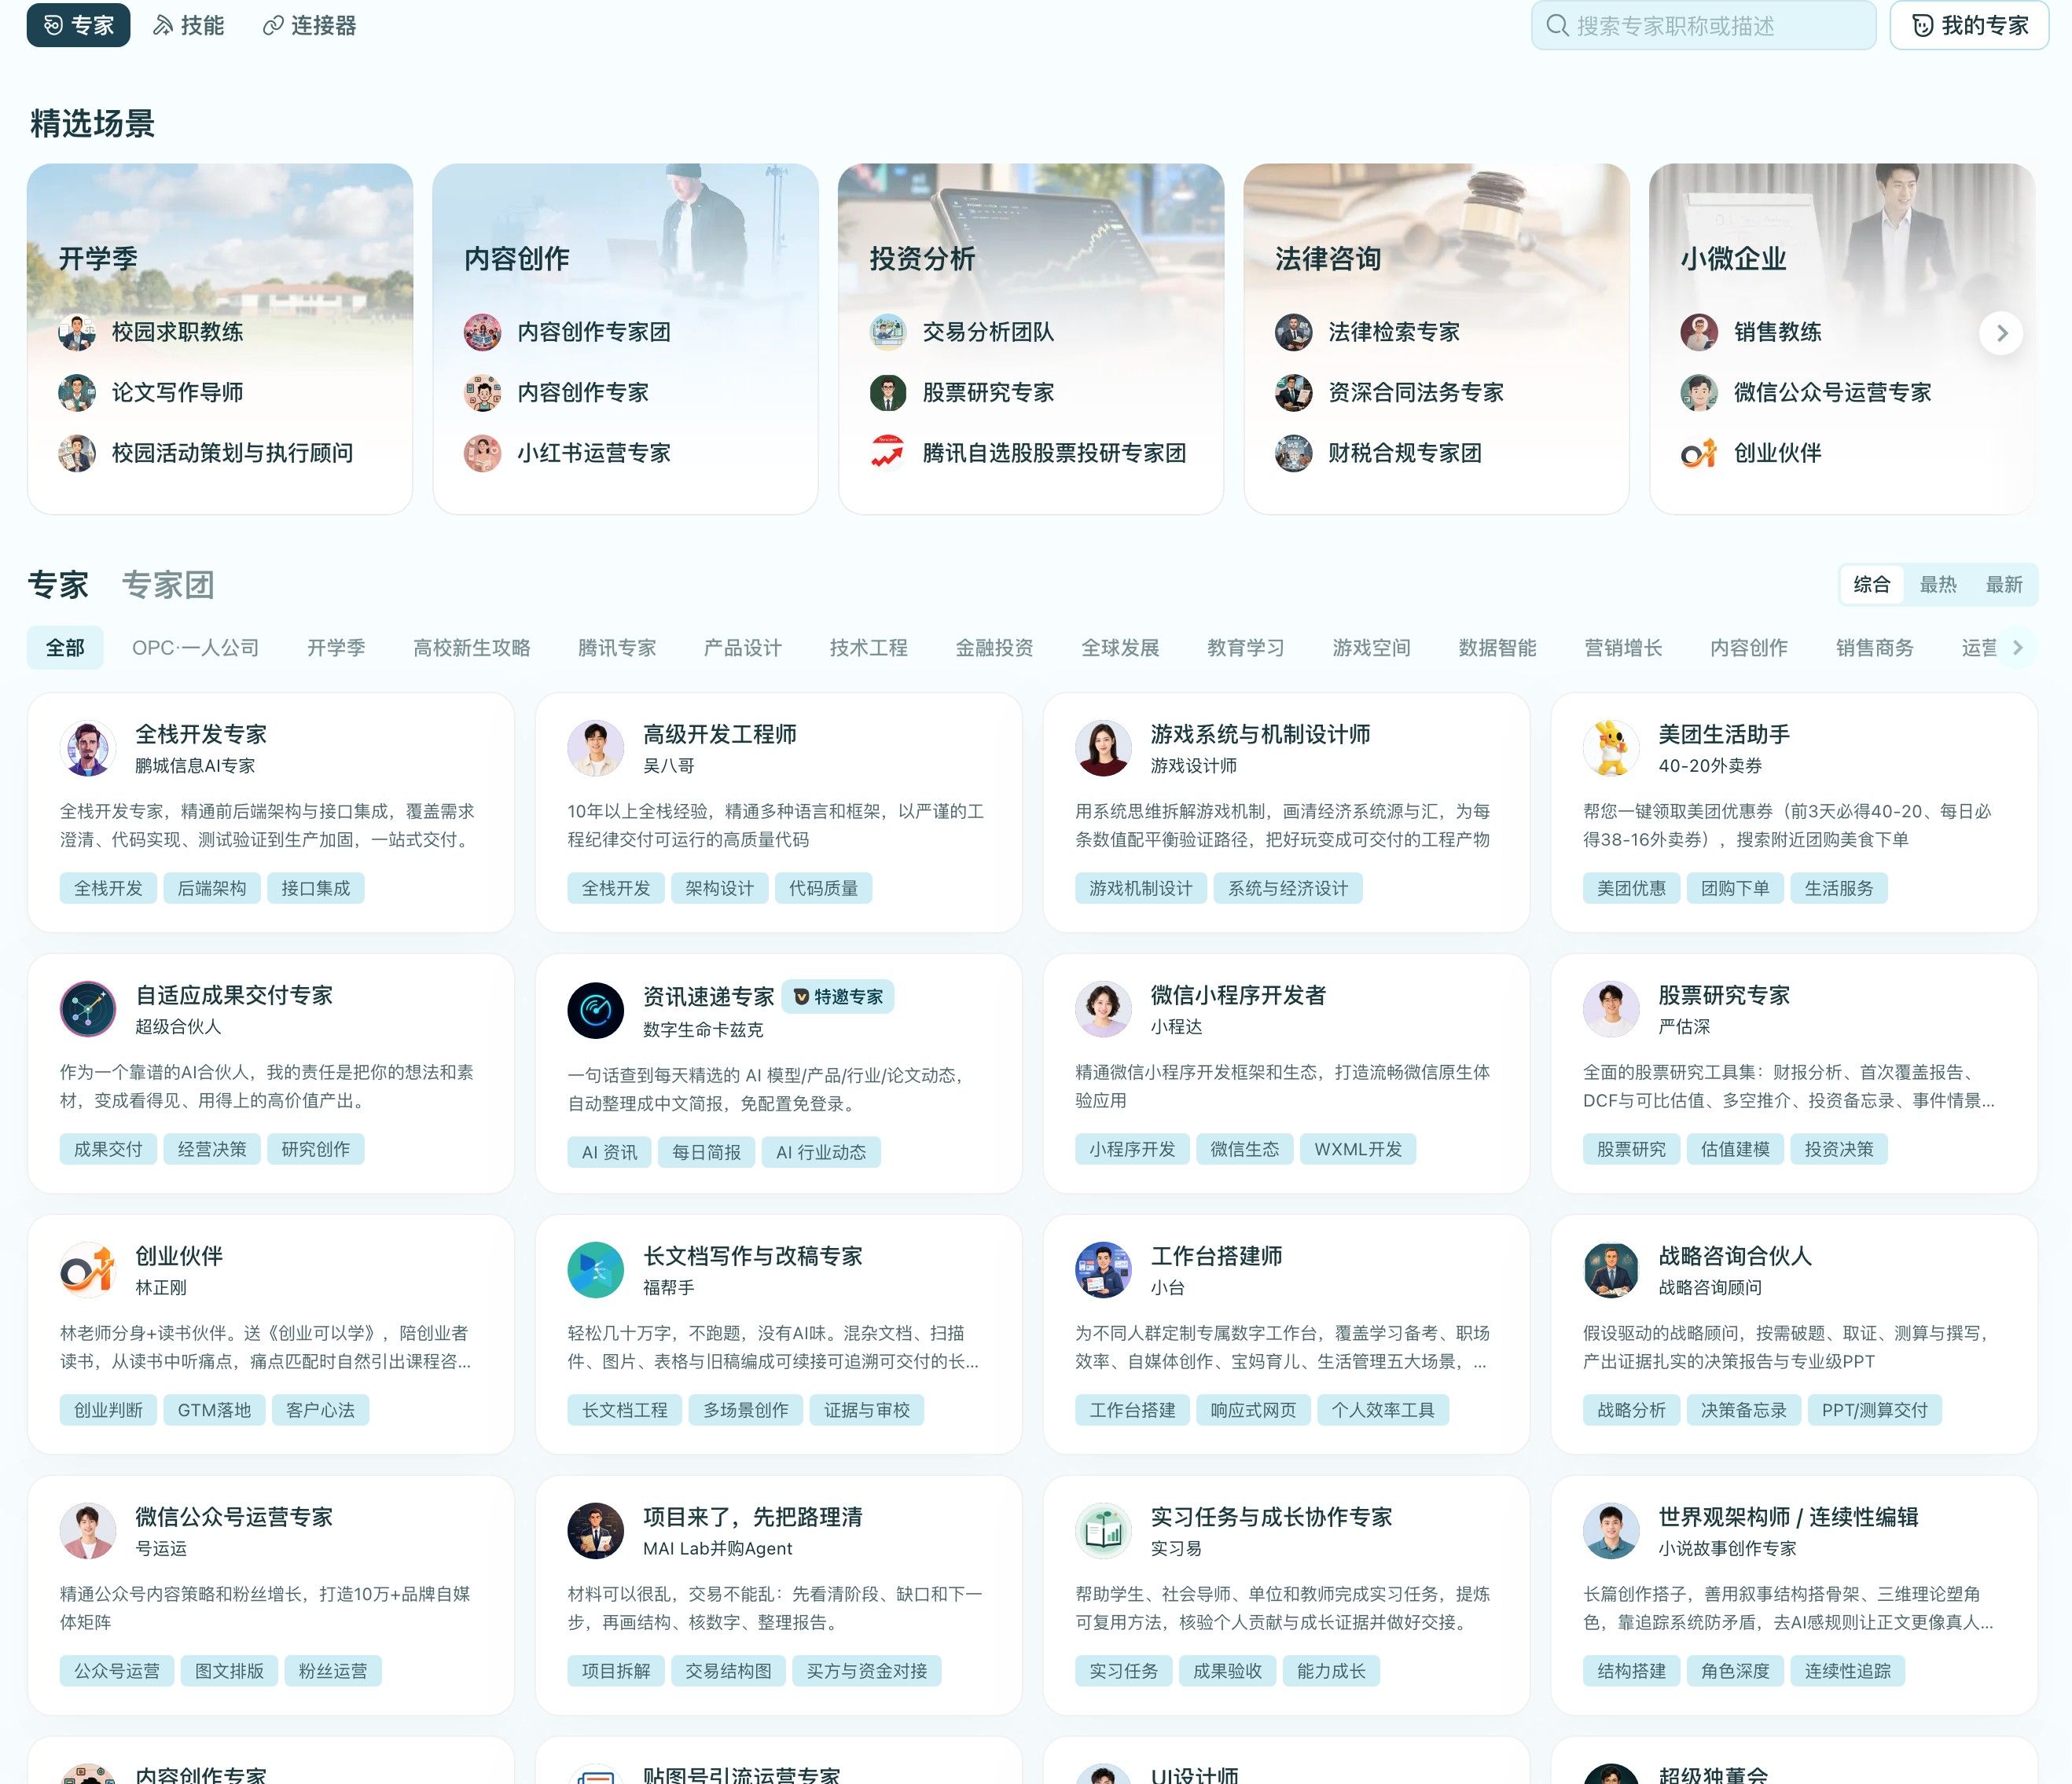Click the 自适应成果交付专家 card icon
Screen dimensions: 2072x1784
(88, 1009)
